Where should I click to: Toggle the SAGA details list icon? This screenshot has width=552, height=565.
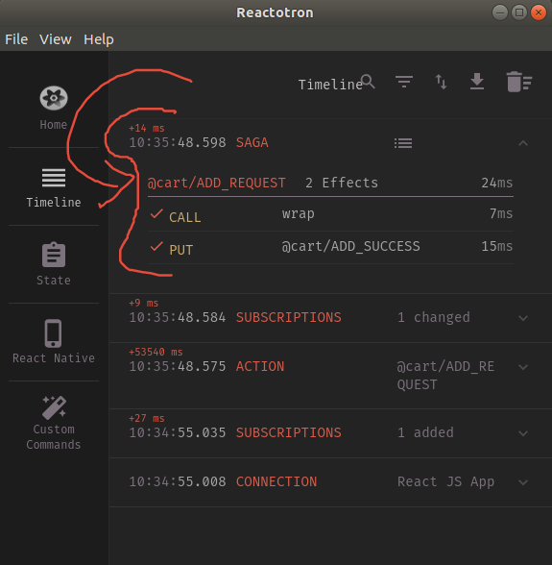point(403,143)
